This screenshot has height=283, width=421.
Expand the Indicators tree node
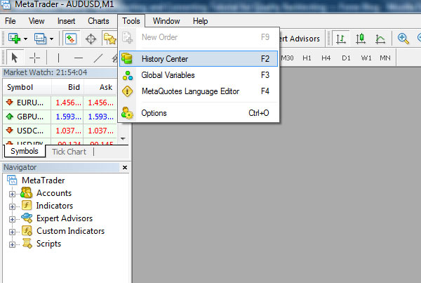(12, 206)
